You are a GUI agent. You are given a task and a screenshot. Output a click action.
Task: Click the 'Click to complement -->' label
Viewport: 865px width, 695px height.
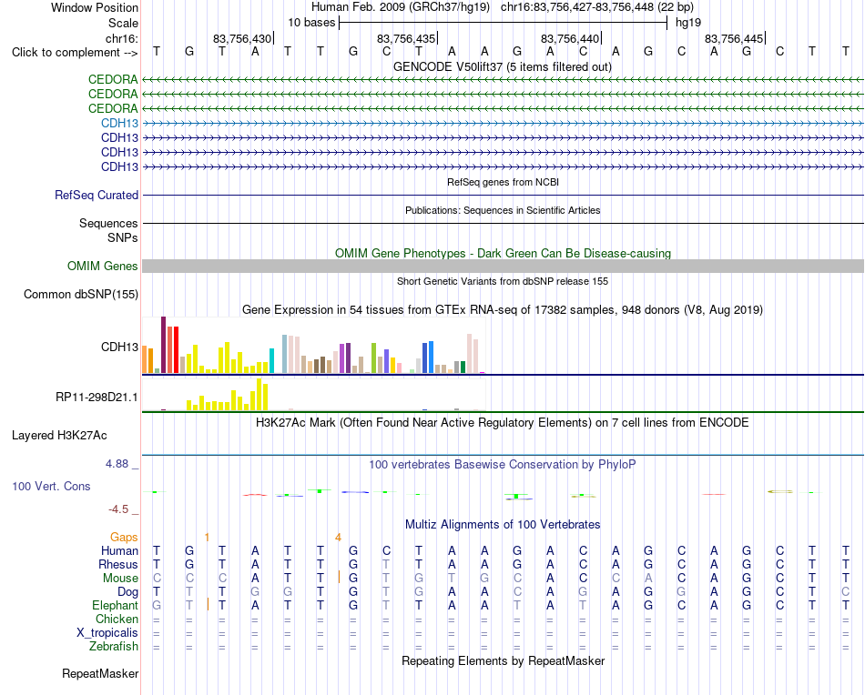[x=75, y=53]
